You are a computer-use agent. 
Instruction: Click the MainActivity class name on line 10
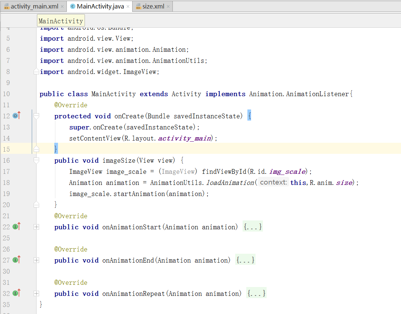(x=114, y=94)
